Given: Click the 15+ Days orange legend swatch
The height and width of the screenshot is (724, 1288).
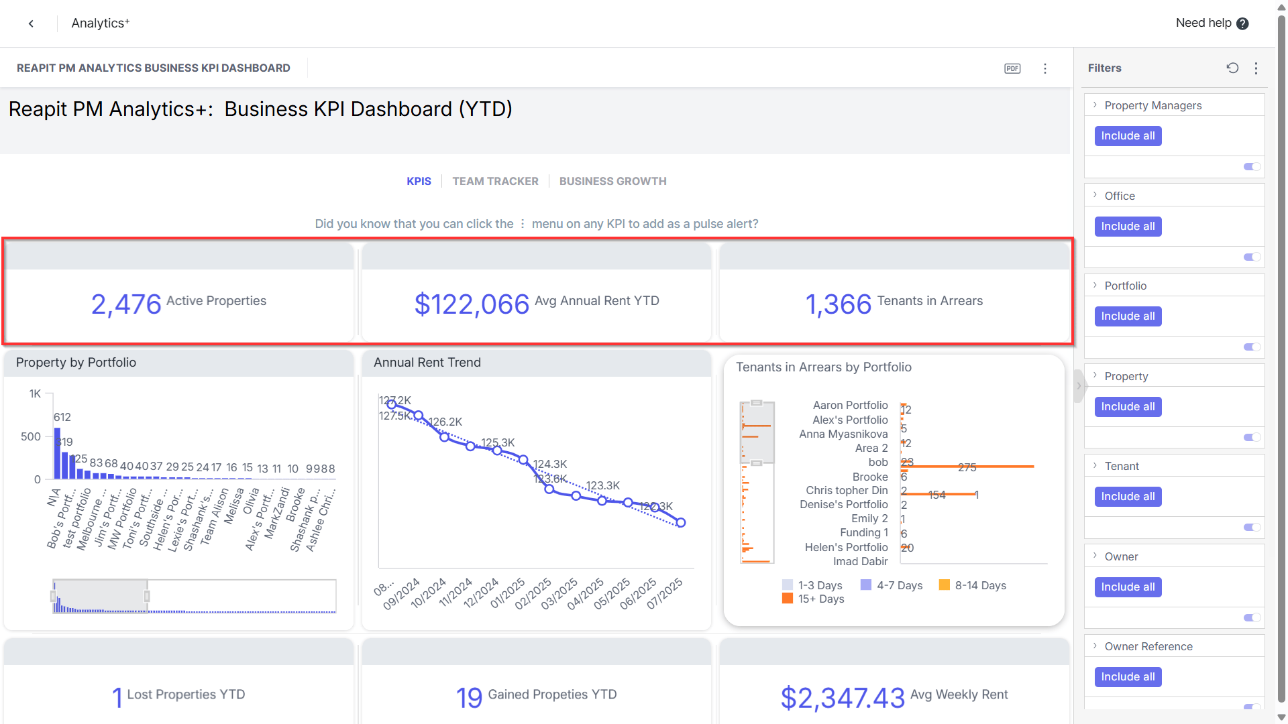Looking at the screenshot, I should tap(788, 599).
